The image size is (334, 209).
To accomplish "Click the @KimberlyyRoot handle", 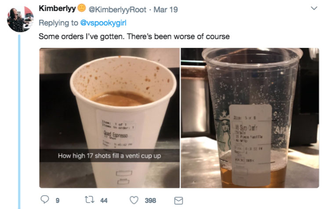I will pos(116,9).
